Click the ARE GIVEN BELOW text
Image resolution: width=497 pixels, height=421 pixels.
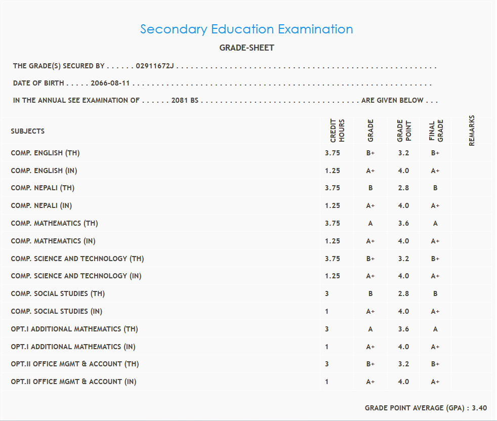tap(392, 100)
